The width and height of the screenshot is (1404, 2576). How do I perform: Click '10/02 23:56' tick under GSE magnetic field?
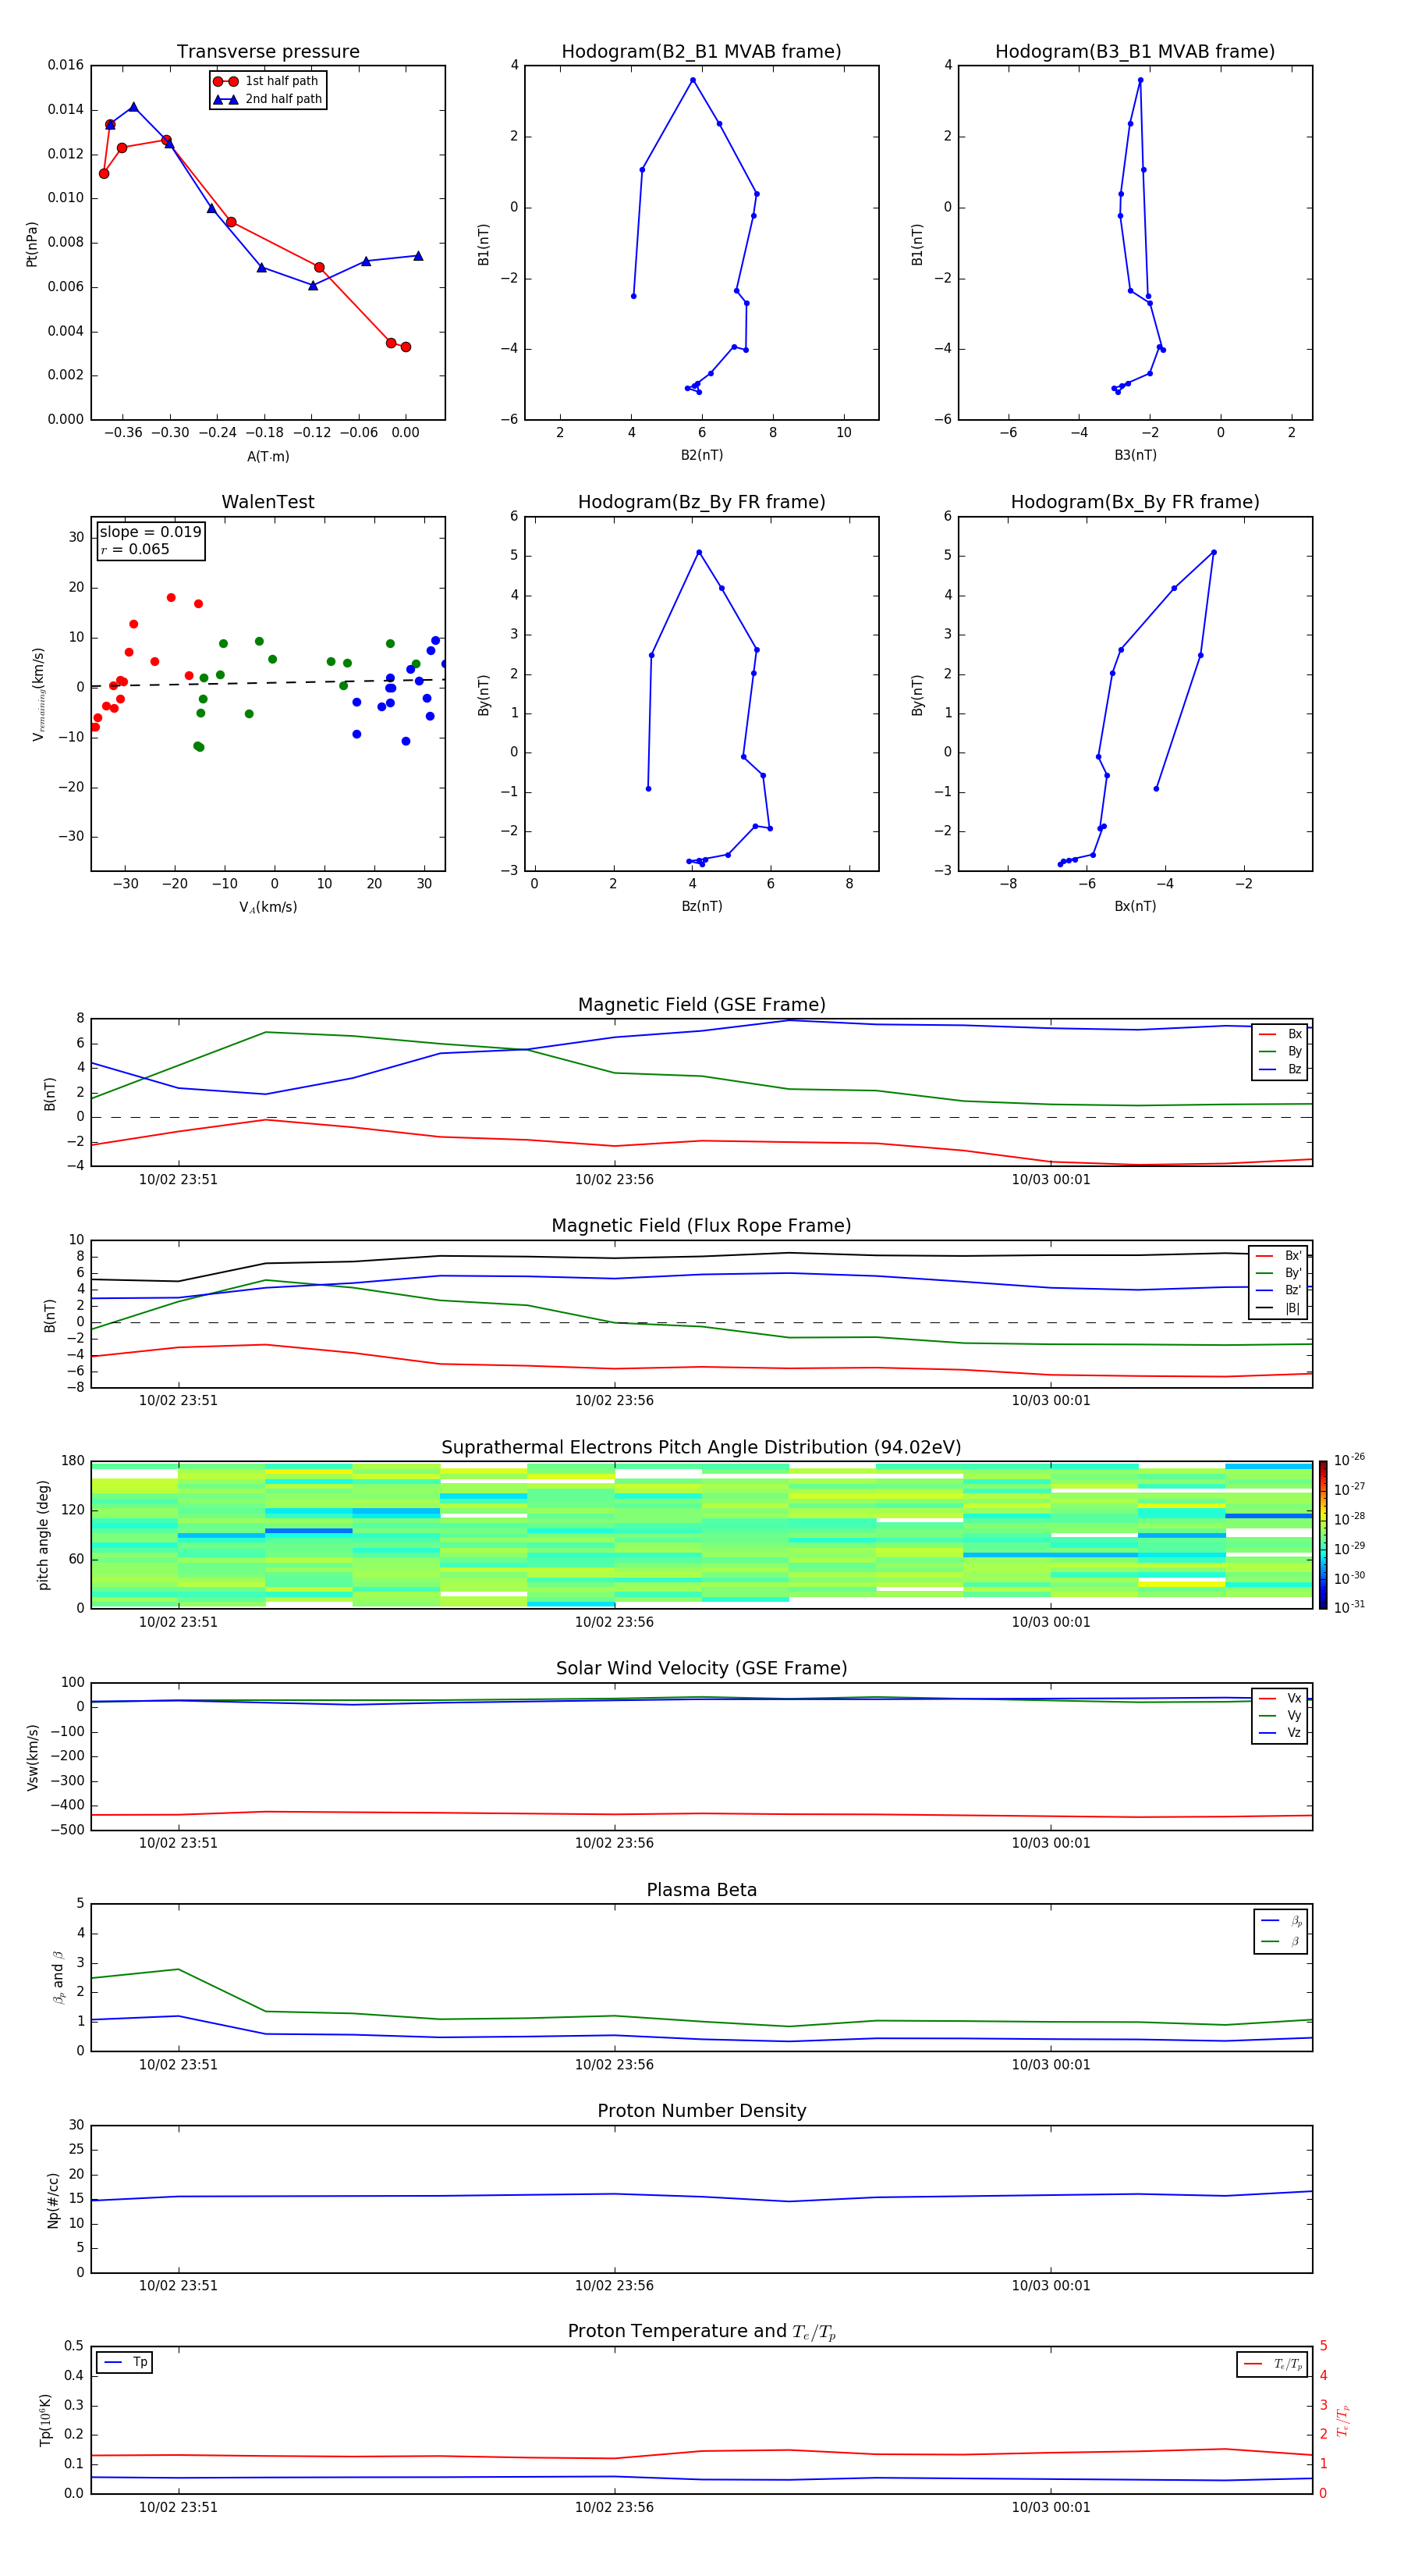[x=614, y=1180]
